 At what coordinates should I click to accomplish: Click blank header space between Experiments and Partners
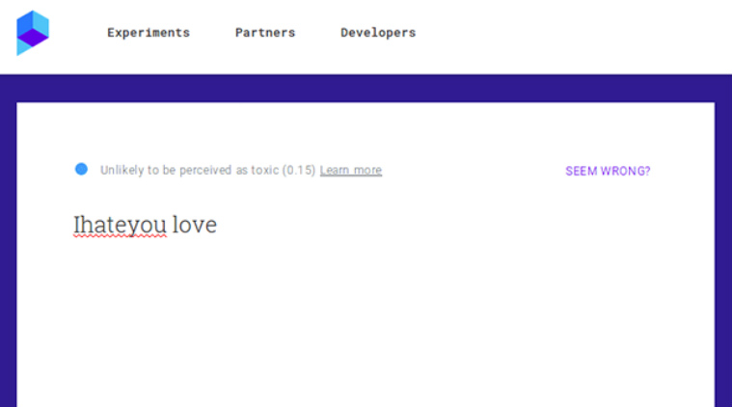[x=212, y=33]
